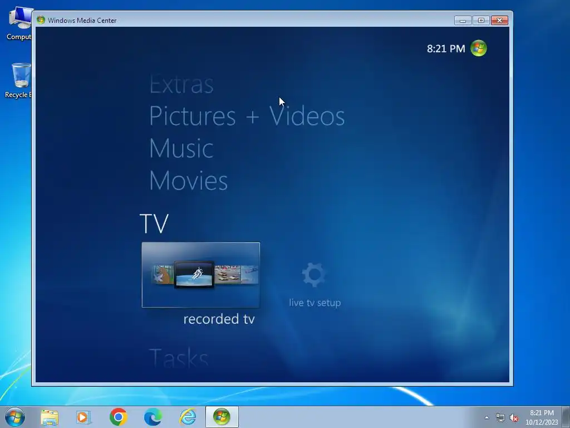
Task: Launch Internet Explorer from the taskbar
Action: coord(188,417)
